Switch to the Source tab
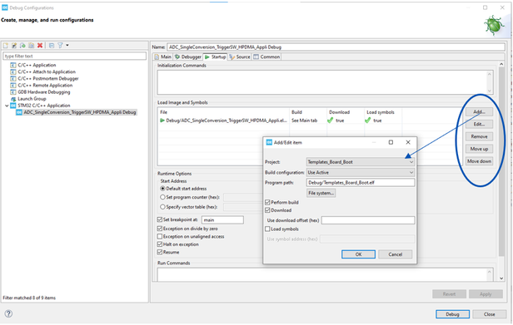The image size is (513, 325). [240, 57]
